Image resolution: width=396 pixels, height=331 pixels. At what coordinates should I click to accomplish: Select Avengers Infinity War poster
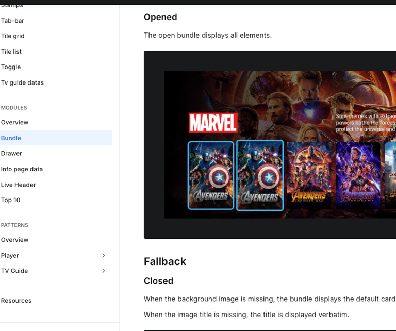point(309,175)
